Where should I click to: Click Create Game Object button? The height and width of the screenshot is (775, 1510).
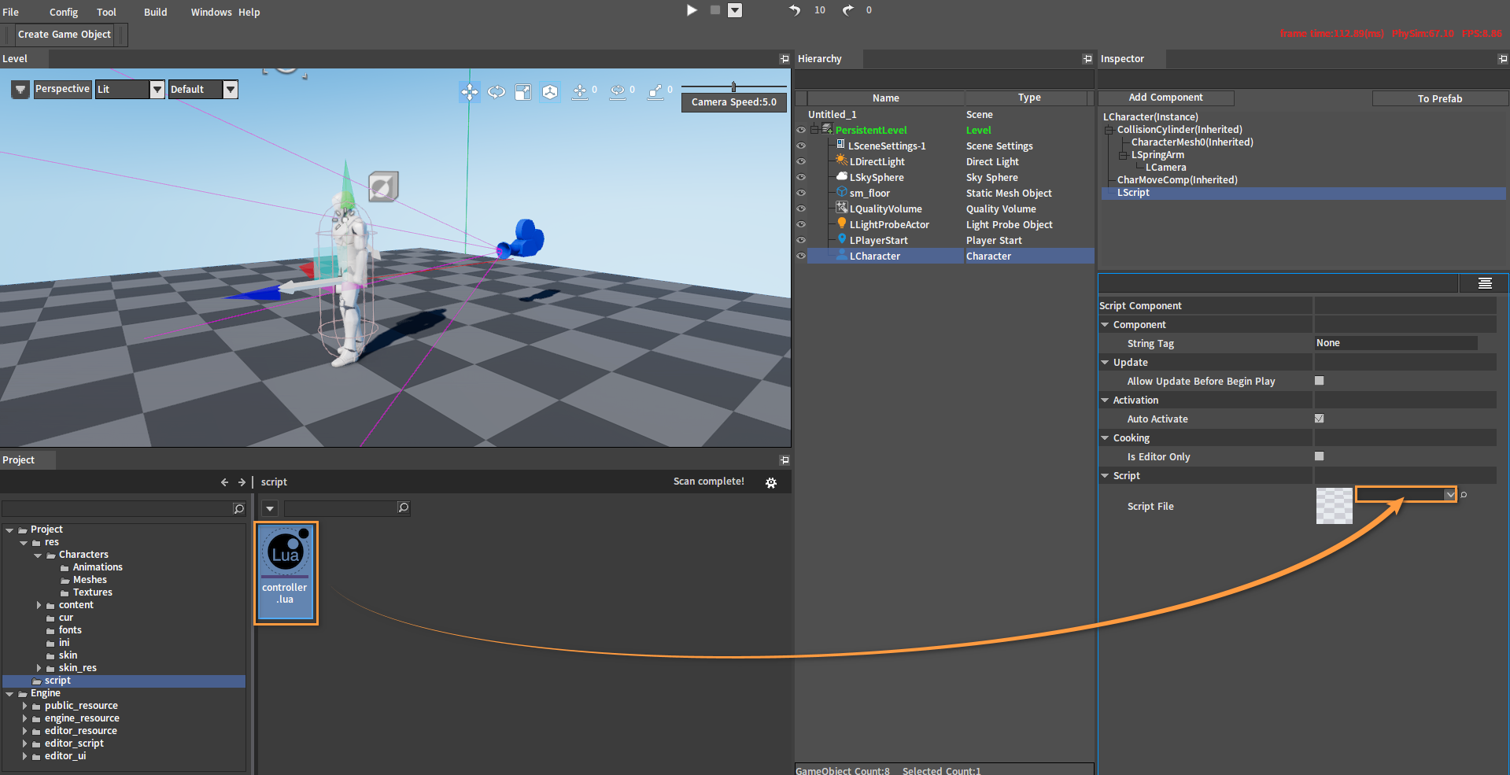65,35
